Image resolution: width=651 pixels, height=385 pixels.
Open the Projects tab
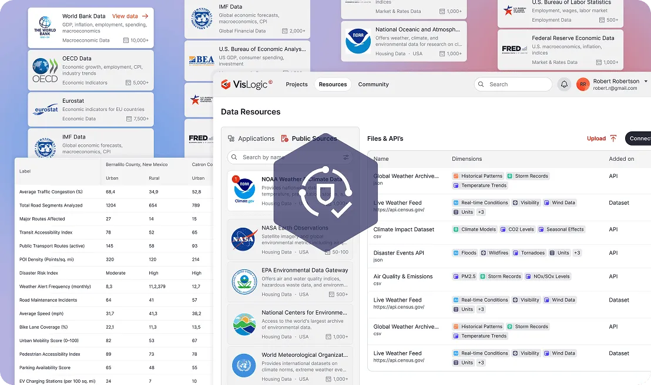[x=297, y=85]
